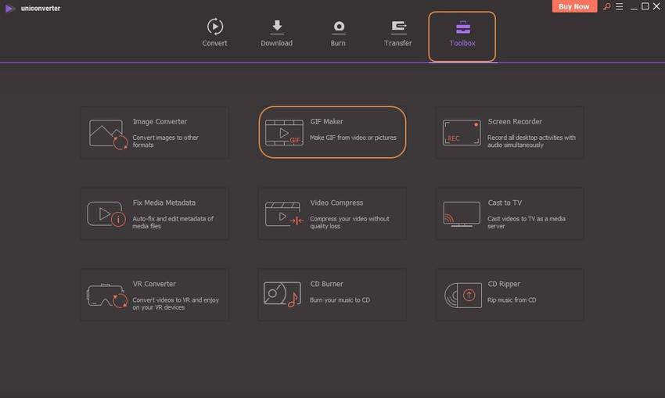
Task: Open the Fix Media Metadata icon
Action: [x=107, y=213]
